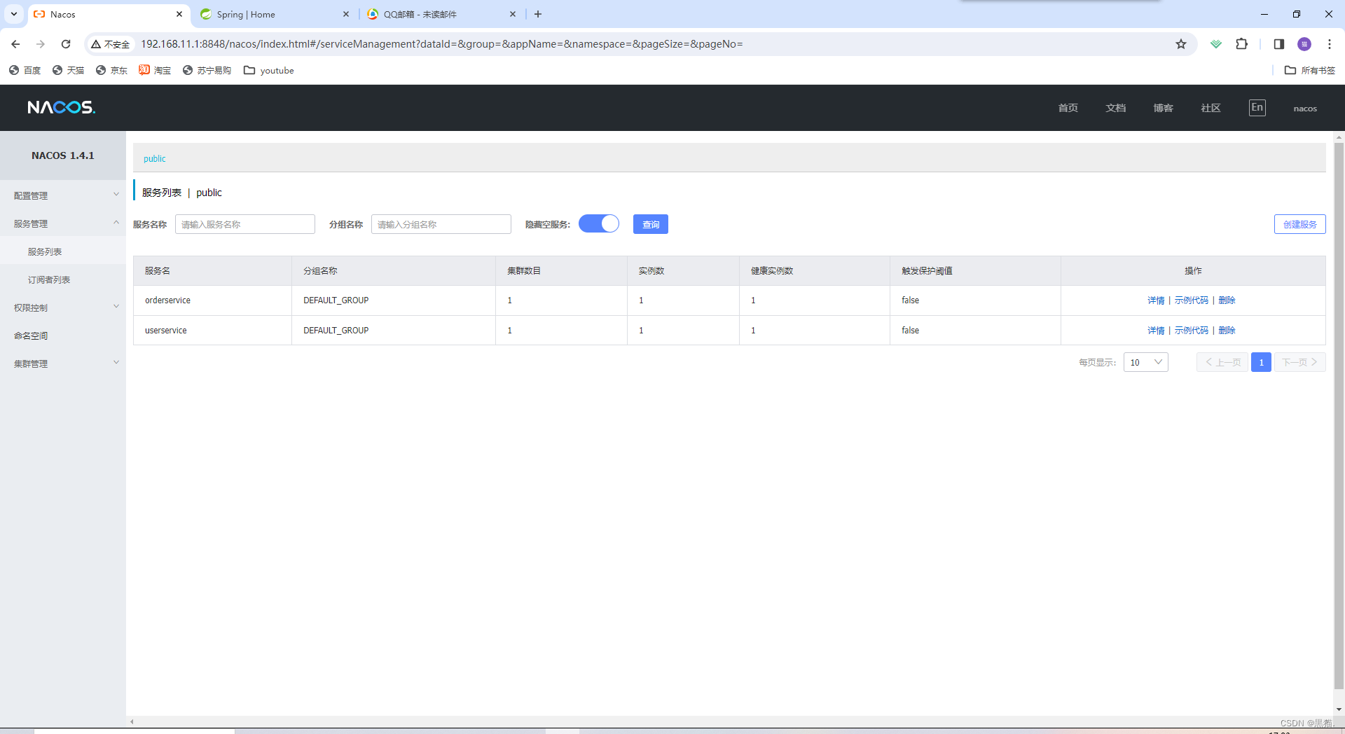The width and height of the screenshot is (1345, 734).
Task: Open the 淘宝 bookmark
Action: tap(155, 70)
